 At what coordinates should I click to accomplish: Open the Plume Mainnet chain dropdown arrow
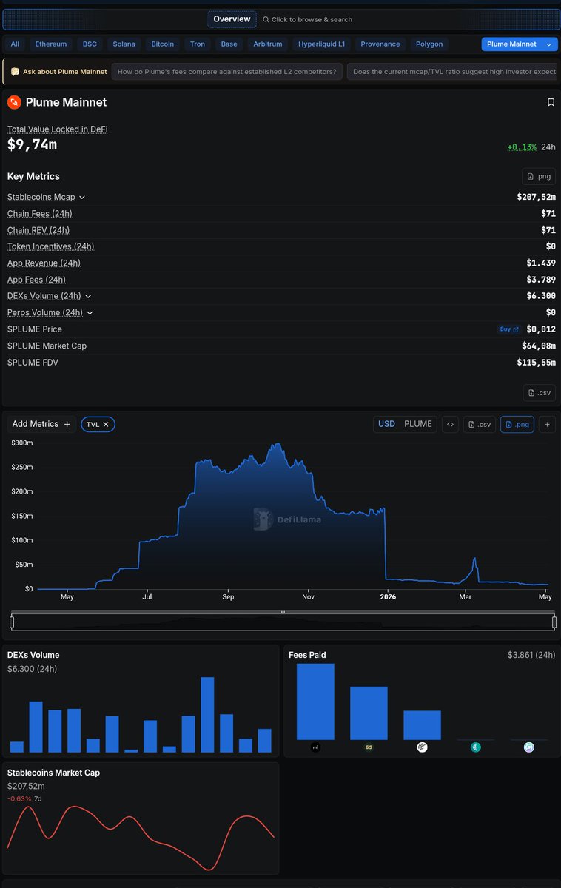tap(549, 44)
